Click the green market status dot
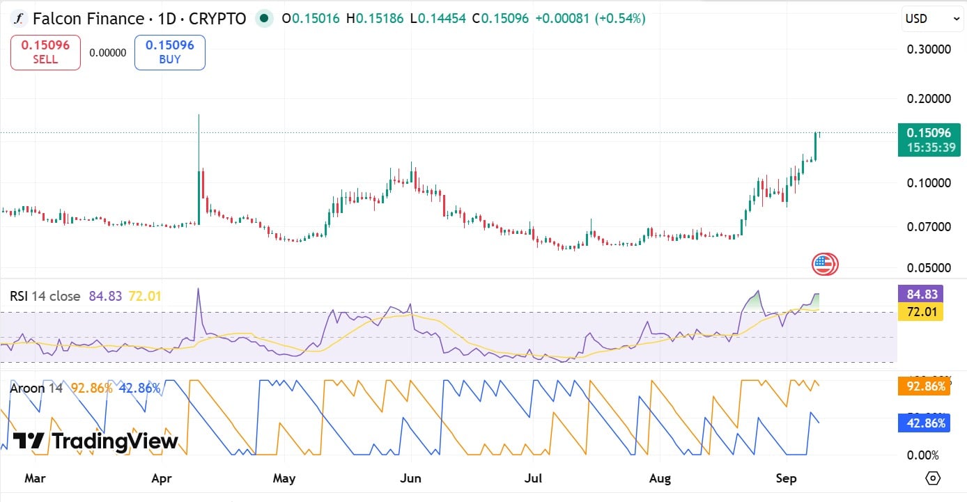967x502 pixels. coord(263,19)
